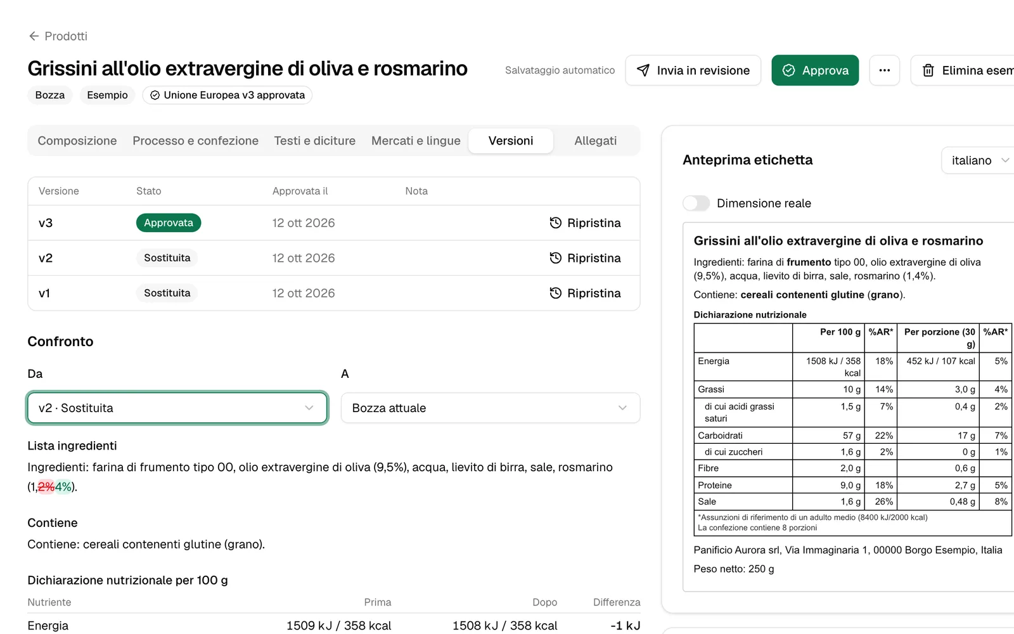Select the Versioni tab
Image resolution: width=1014 pixels, height=634 pixels.
tap(511, 141)
